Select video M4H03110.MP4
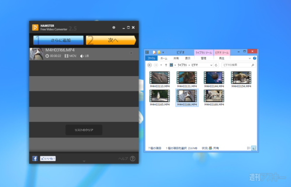Screen dimensions: 291x187 click(160, 80)
